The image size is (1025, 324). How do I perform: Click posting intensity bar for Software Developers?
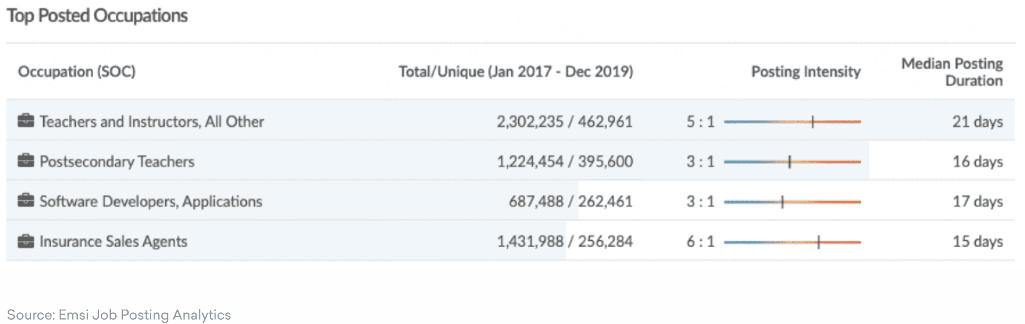point(792,202)
